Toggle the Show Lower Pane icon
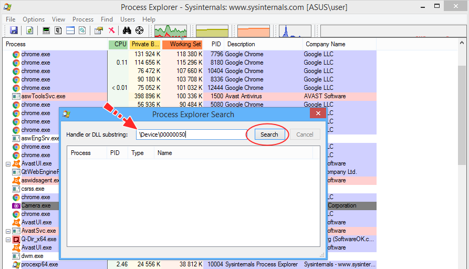The width and height of the screenshot is (469, 269). pyautogui.click(x=70, y=30)
